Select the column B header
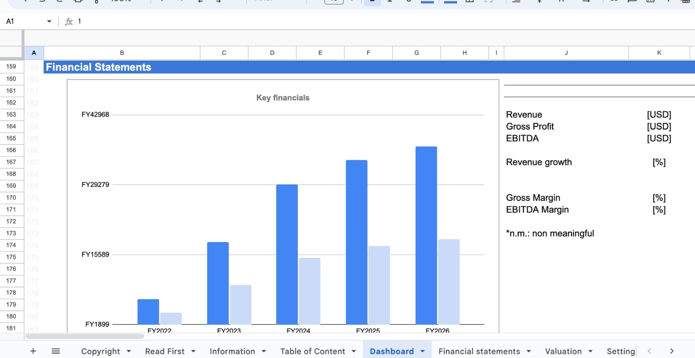The width and height of the screenshot is (695, 358). (122, 53)
